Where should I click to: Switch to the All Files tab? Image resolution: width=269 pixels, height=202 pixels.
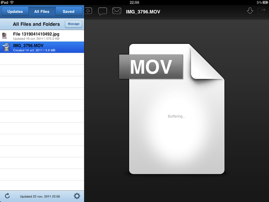42,12
